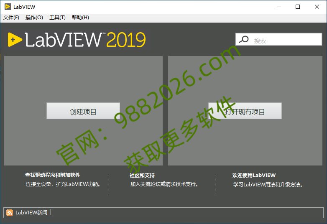
Task: Open the 欢迎使用LabVIEW link
Action: coord(254,176)
